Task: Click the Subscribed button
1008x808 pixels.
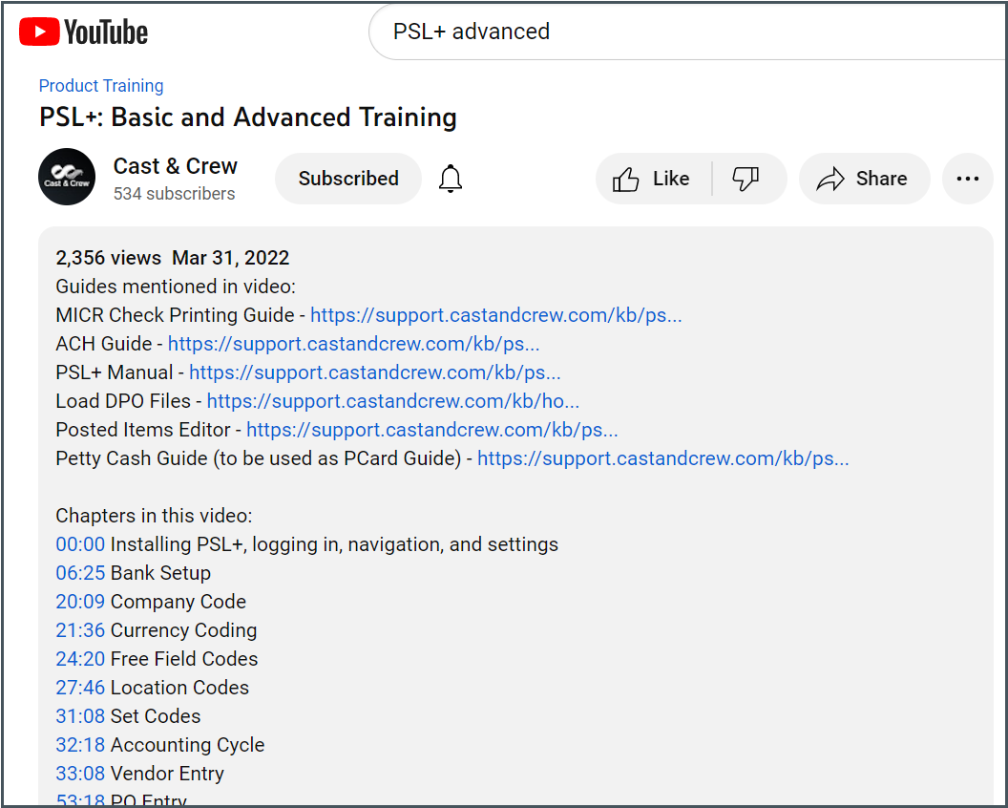Action: tap(348, 179)
